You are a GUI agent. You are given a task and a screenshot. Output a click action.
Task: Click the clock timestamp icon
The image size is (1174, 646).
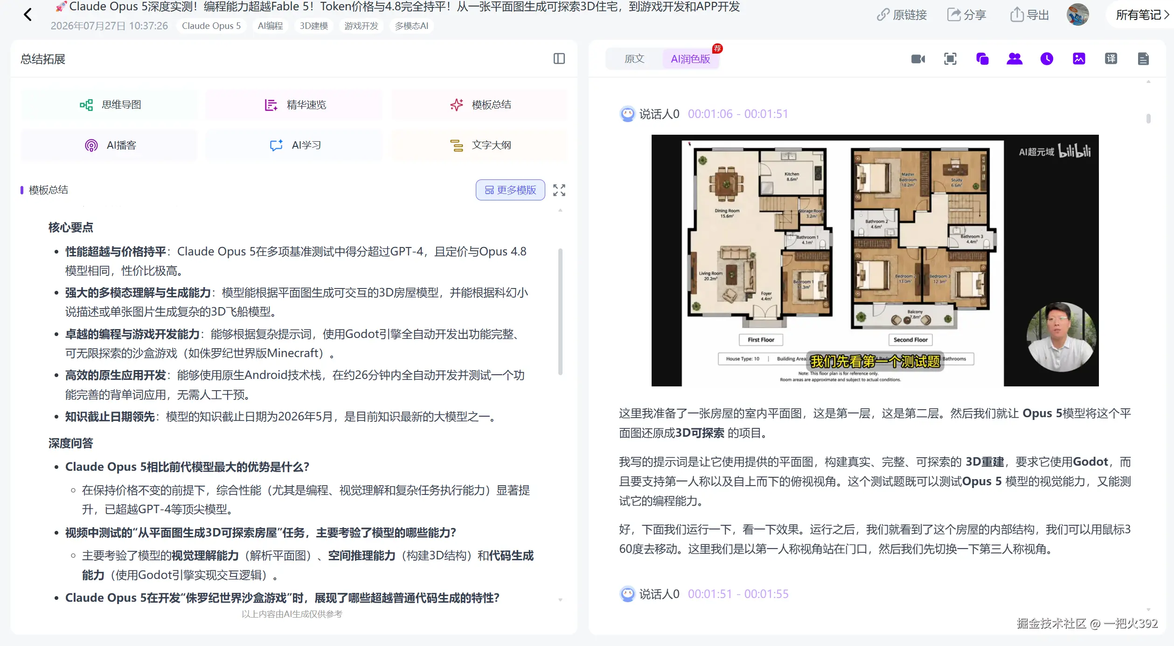[x=1047, y=59]
